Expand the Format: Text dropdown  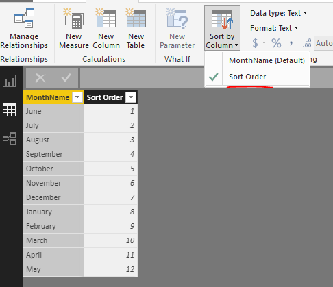(274, 28)
